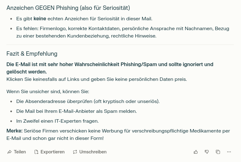Share the answer via Teilen

click(17, 152)
